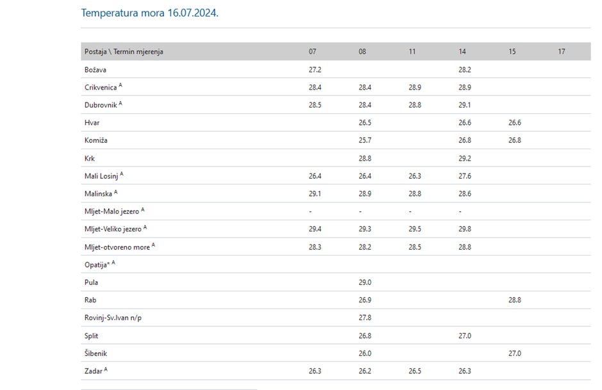This screenshot has height=390, width=602.
Task: Click Pula's 29.0 temperature value
Action: (364, 282)
